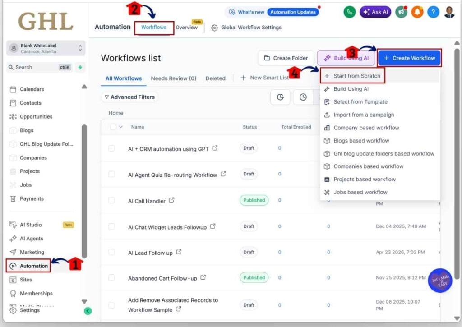Open the select-all checkbox dropdown chevron
This screenshot has width=462, height=327.
tap(121, 127)
